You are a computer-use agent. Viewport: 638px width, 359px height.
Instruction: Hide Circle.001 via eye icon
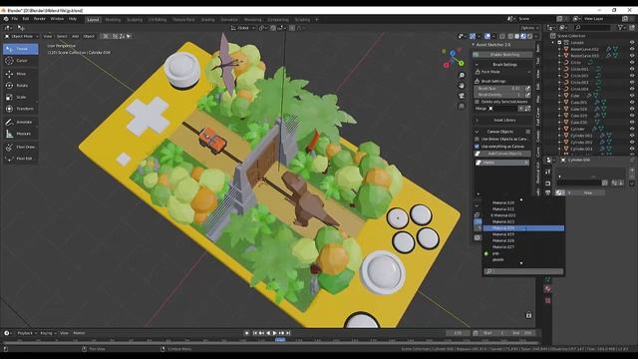click(632, 69)
